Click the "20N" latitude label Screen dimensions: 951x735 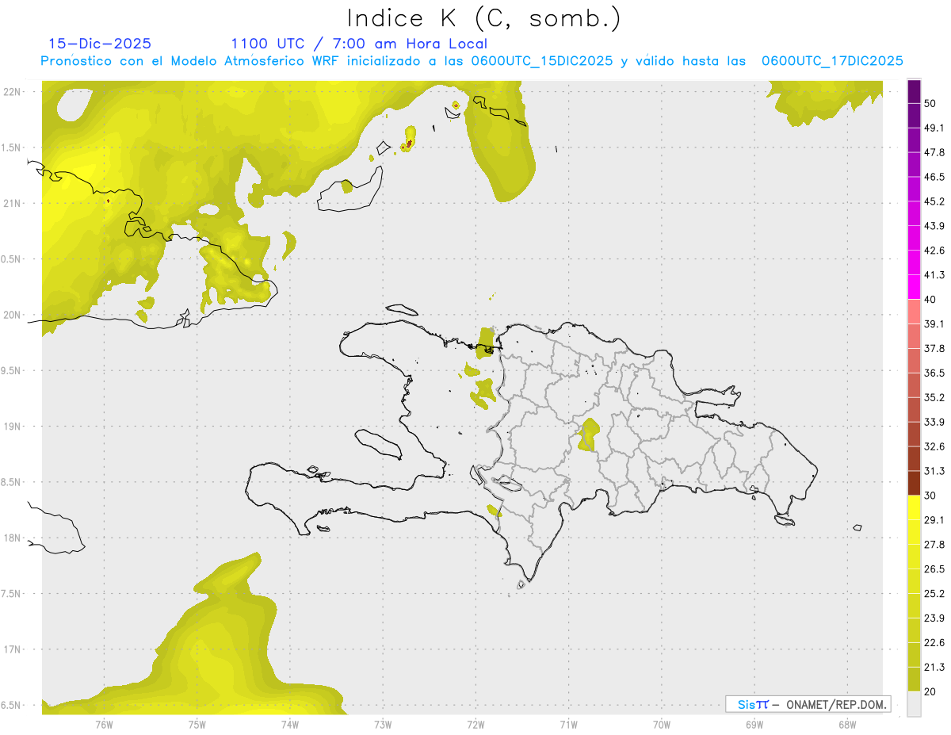[x=13, y=315]
